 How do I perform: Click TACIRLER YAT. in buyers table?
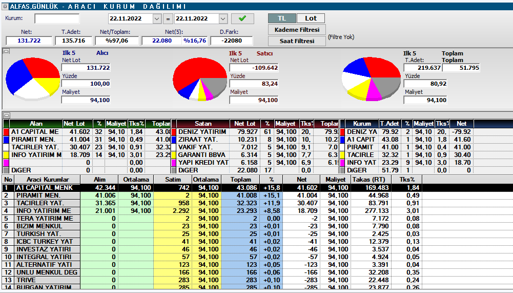pyautogui.click(x=35, y=147)
